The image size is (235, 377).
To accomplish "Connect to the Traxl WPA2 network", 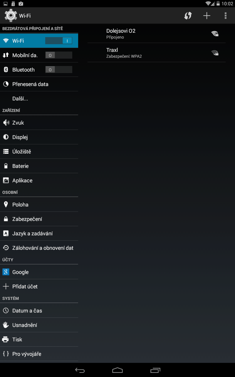I will click(157, 53).
